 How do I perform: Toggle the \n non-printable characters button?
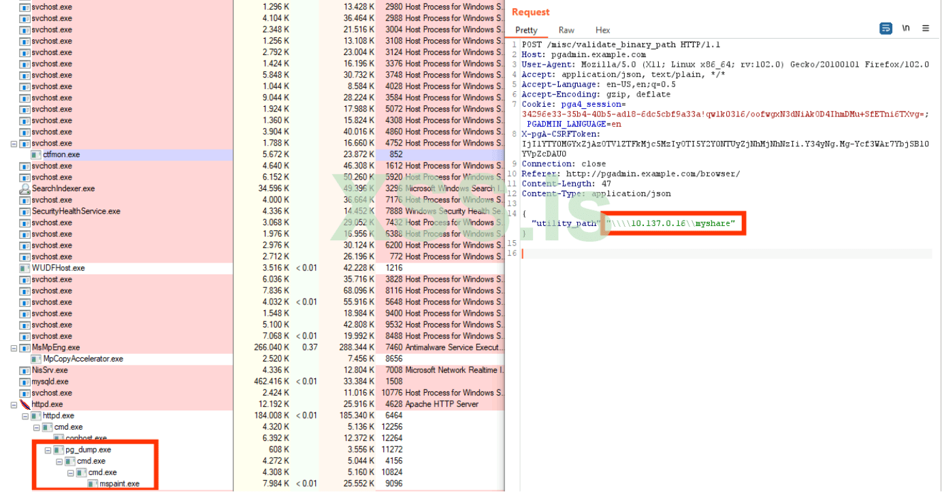pyautogui.click(x=906, y=29)
